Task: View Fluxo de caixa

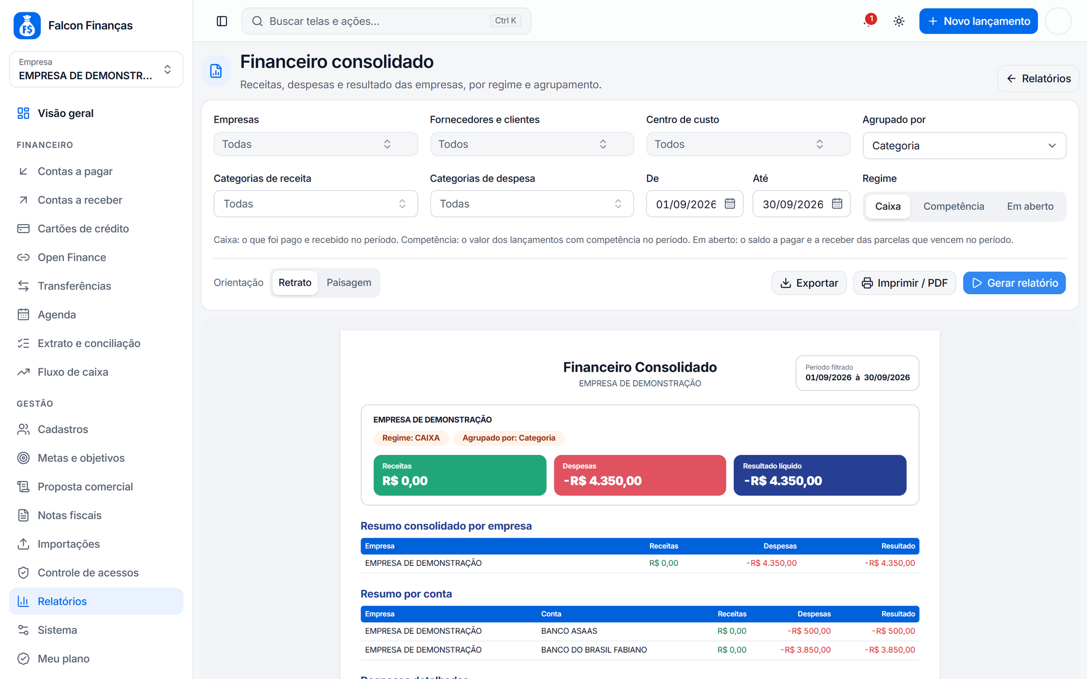Action: point(96,372)
